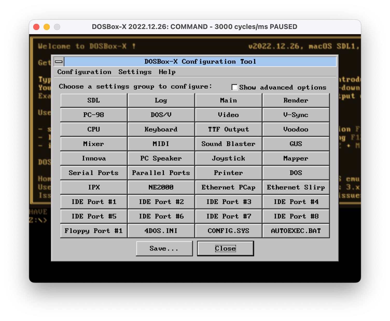
Task: Open Parallel Ports settings group
Action: 161,173
